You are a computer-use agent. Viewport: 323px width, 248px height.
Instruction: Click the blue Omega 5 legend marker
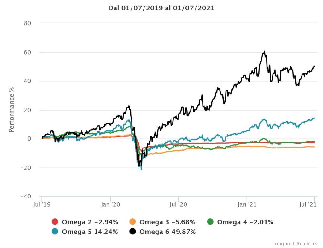[55, 232]
